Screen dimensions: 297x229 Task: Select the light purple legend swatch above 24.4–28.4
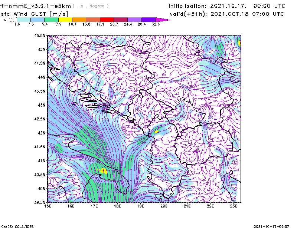coord(134,20)
